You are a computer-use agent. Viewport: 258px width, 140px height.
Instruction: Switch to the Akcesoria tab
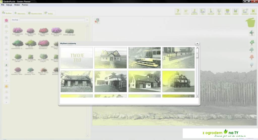(x=20, y=13)
